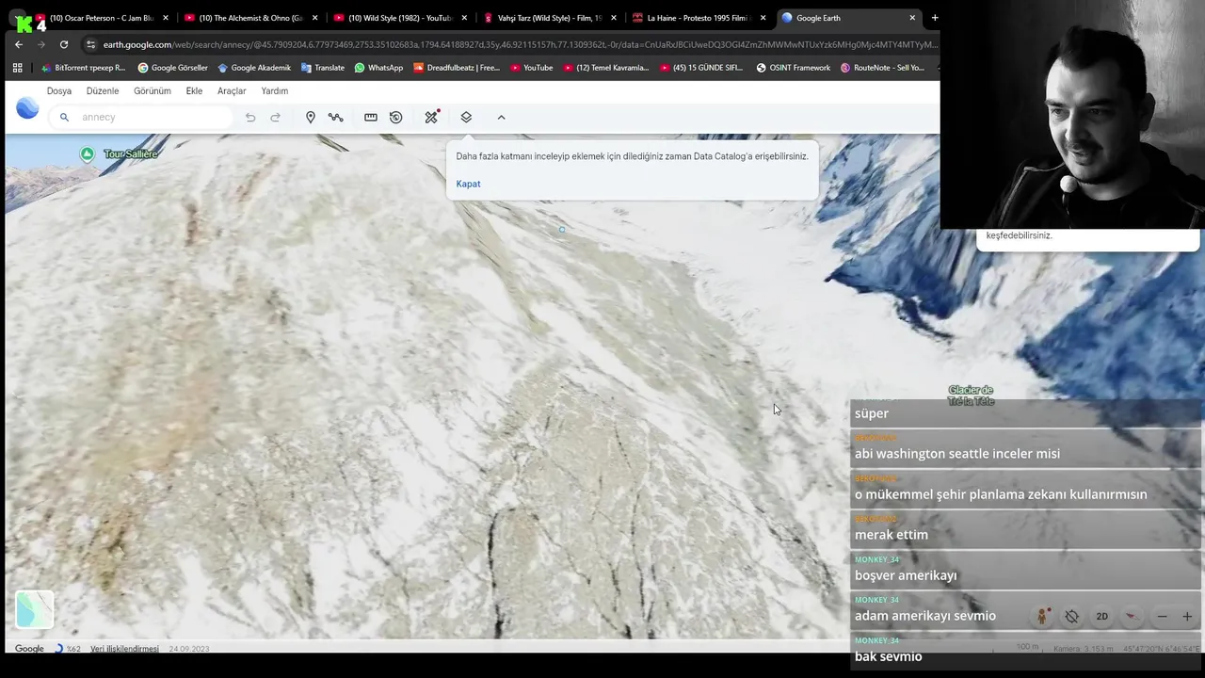Switch the map view to 2D
The image size is (1205, 678).
[1101, 617]
